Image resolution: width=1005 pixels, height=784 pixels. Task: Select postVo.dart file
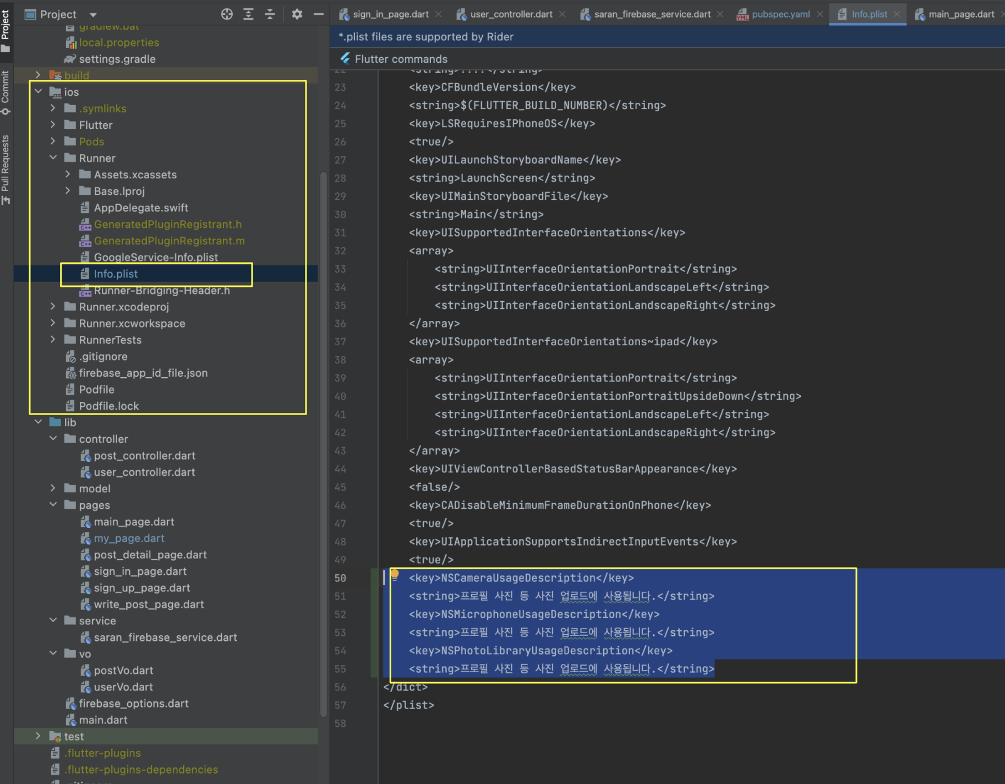[123, 670]
